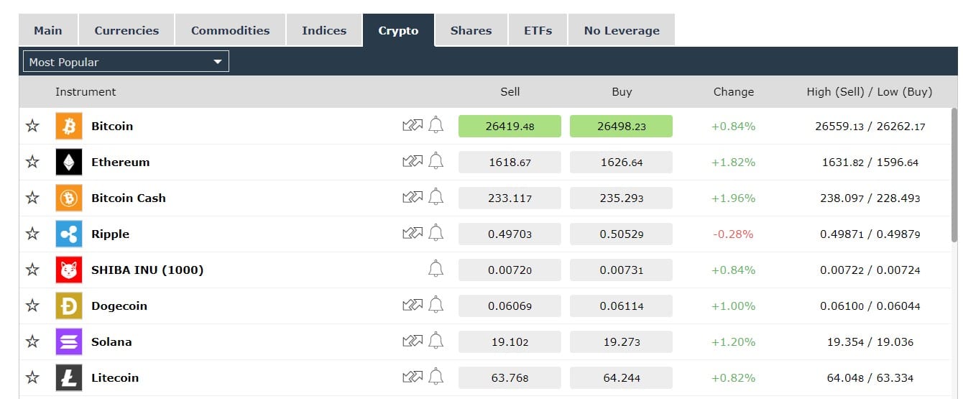This screenshot has width=963, height=399.
Task: Open chart icon for Litecoin
Action: (413, 377)
